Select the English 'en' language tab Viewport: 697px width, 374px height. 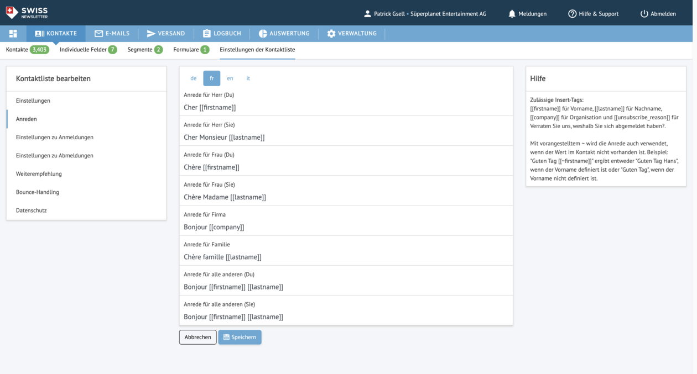pyautogui.click(x=230, y=78)
